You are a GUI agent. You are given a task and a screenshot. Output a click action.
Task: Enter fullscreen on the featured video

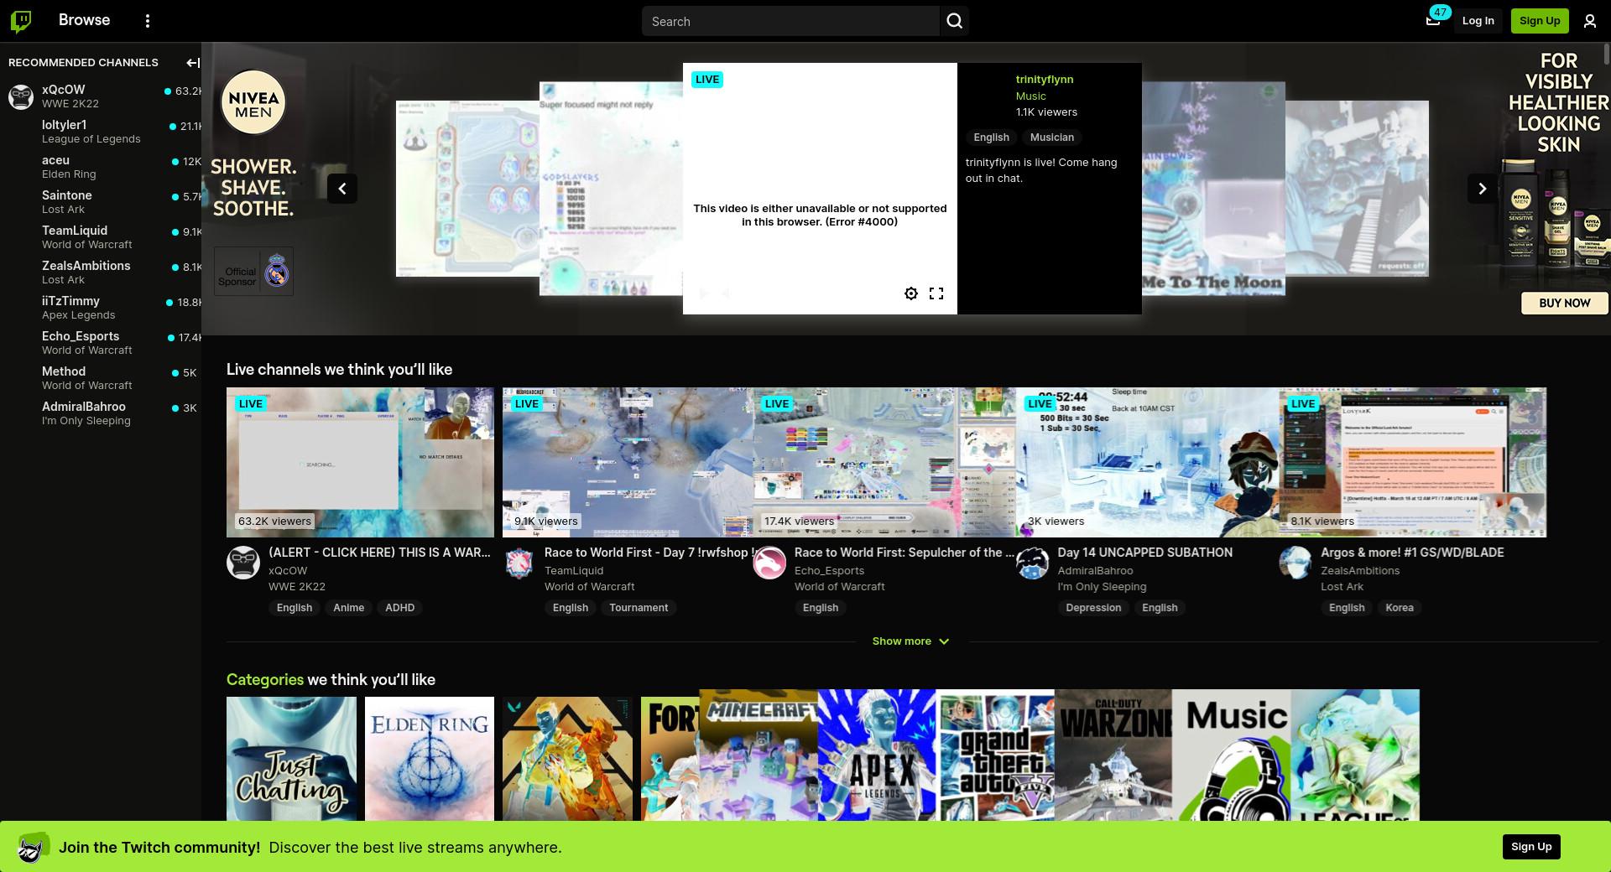[936, 293]
